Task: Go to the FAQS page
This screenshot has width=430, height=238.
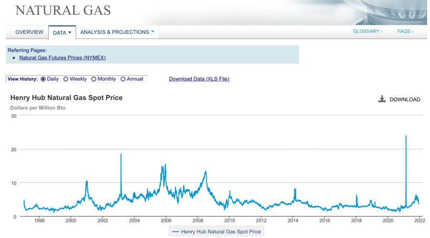Action: (x=405, y=31)
